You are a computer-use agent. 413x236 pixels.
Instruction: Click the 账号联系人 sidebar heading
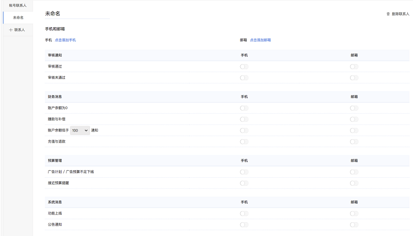17,5
